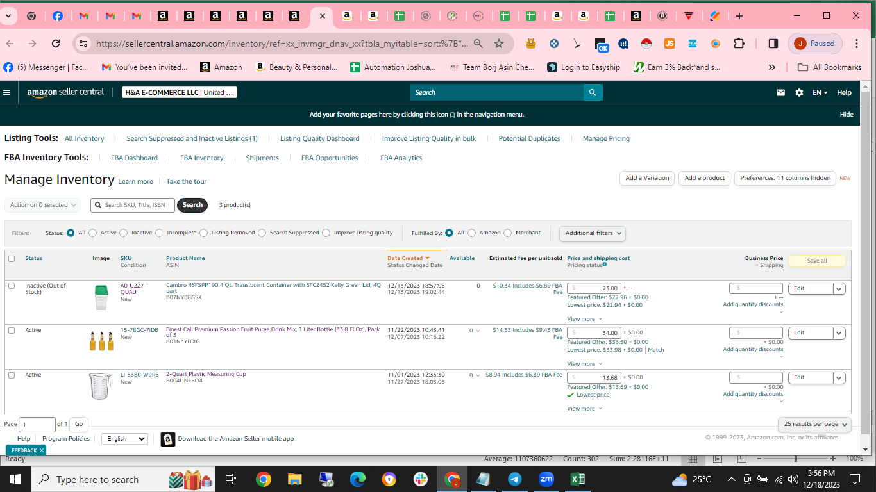Select the Listing Removed status filter
This screenshot has width=876, height=492.
[x=203, y=233]
